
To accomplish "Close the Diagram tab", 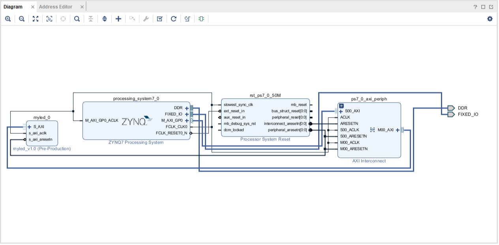I will pos(33,7).
